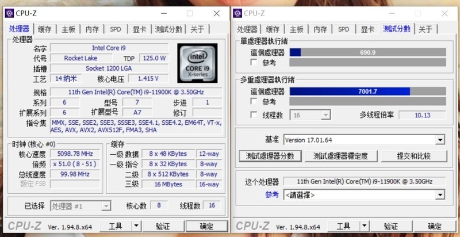Click 验证 button in right window
Viewport: 460px width, 237px height.
(391, 226)
